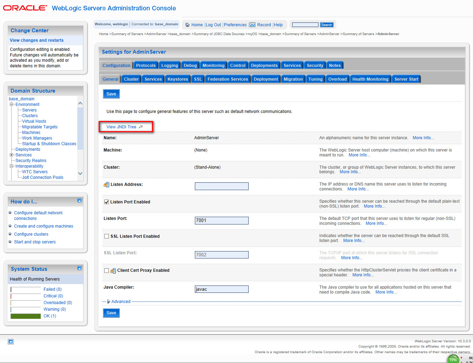473x363 pixels.
Task: Select Virtual Hosts tree item
Action: [x=34, y=121]
